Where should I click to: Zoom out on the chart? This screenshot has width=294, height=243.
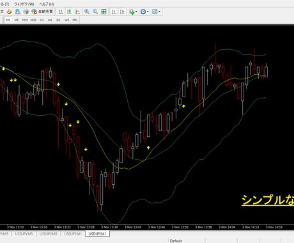95,12
